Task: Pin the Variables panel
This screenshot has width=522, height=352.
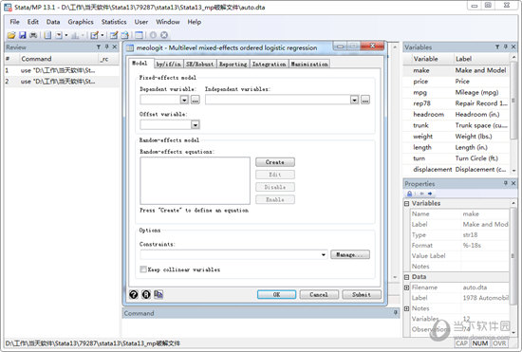Action: (x=505, y=46)
